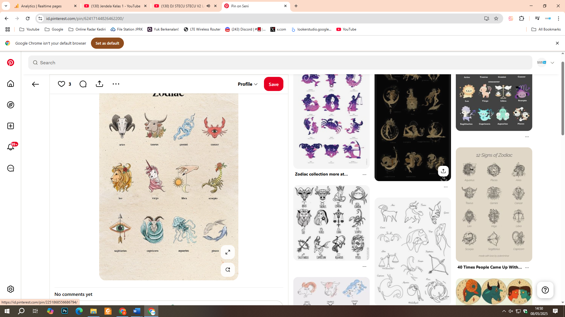This screenshot has width=565, height=317.
Task: Mute the DJ STECU YouTube tab audio
Action: coord(208,6)
